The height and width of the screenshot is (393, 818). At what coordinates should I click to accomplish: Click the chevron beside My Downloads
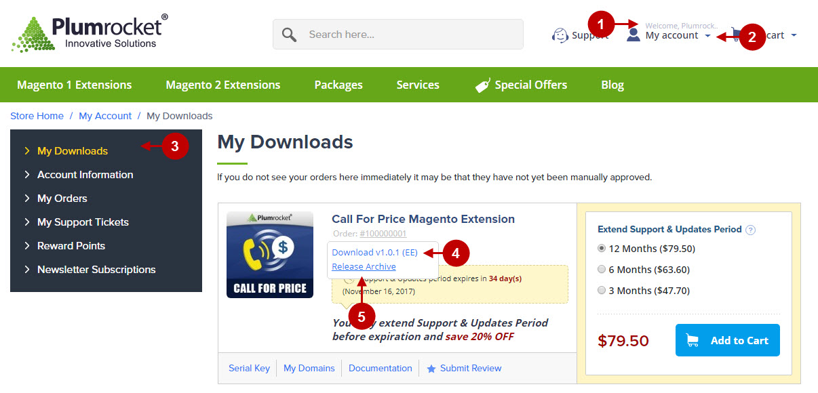(27, 150)
